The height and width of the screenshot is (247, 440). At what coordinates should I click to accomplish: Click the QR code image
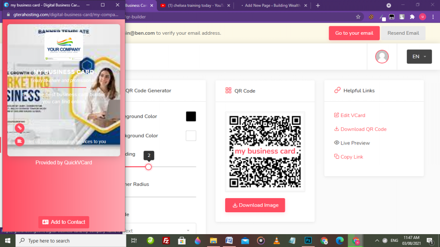tap(265, 151)
